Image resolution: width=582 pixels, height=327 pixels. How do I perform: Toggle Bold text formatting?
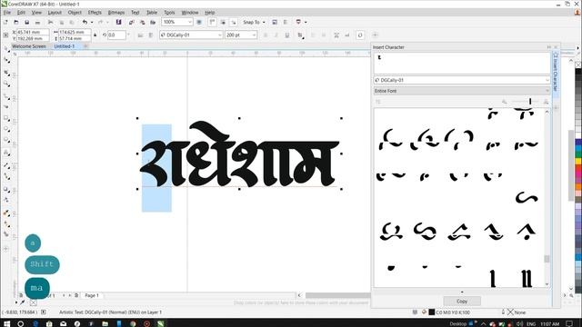(x=265, y=35)
